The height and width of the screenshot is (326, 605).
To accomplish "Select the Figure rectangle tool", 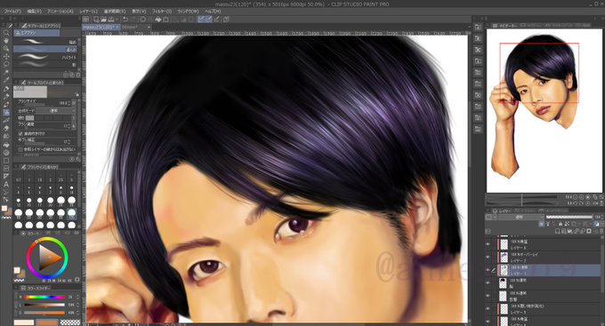I will point(6,161).
